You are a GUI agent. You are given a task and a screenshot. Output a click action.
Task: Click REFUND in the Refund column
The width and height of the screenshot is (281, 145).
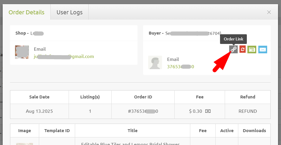(x=247, y=111)
